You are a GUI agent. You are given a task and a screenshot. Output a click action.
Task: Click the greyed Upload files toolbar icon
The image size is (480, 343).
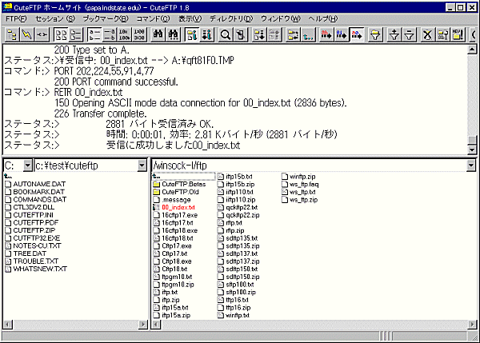click(x=274, y=35)
